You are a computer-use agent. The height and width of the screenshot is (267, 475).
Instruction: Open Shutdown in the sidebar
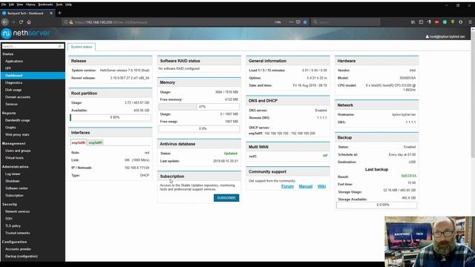[12, 181]
